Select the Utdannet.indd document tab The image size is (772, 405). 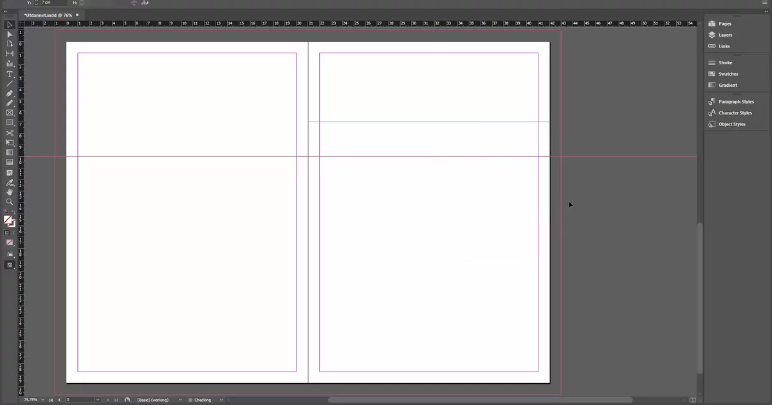(50, 14)
